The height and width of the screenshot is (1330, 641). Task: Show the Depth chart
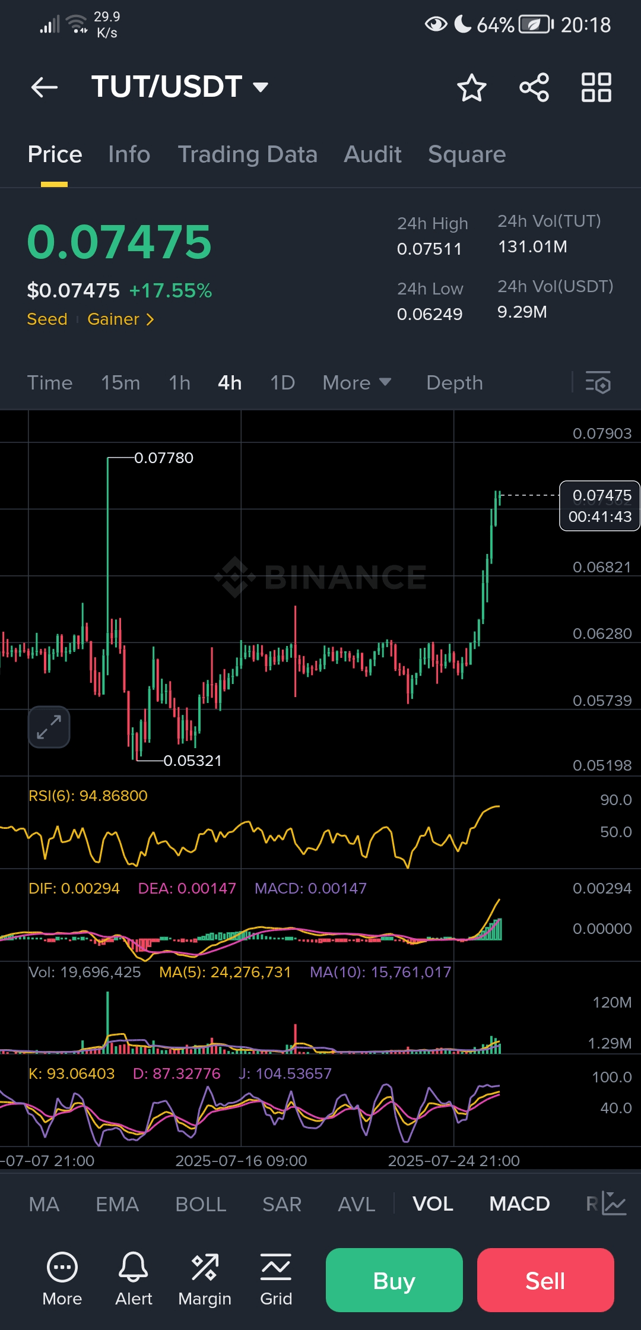click(455, 383)
